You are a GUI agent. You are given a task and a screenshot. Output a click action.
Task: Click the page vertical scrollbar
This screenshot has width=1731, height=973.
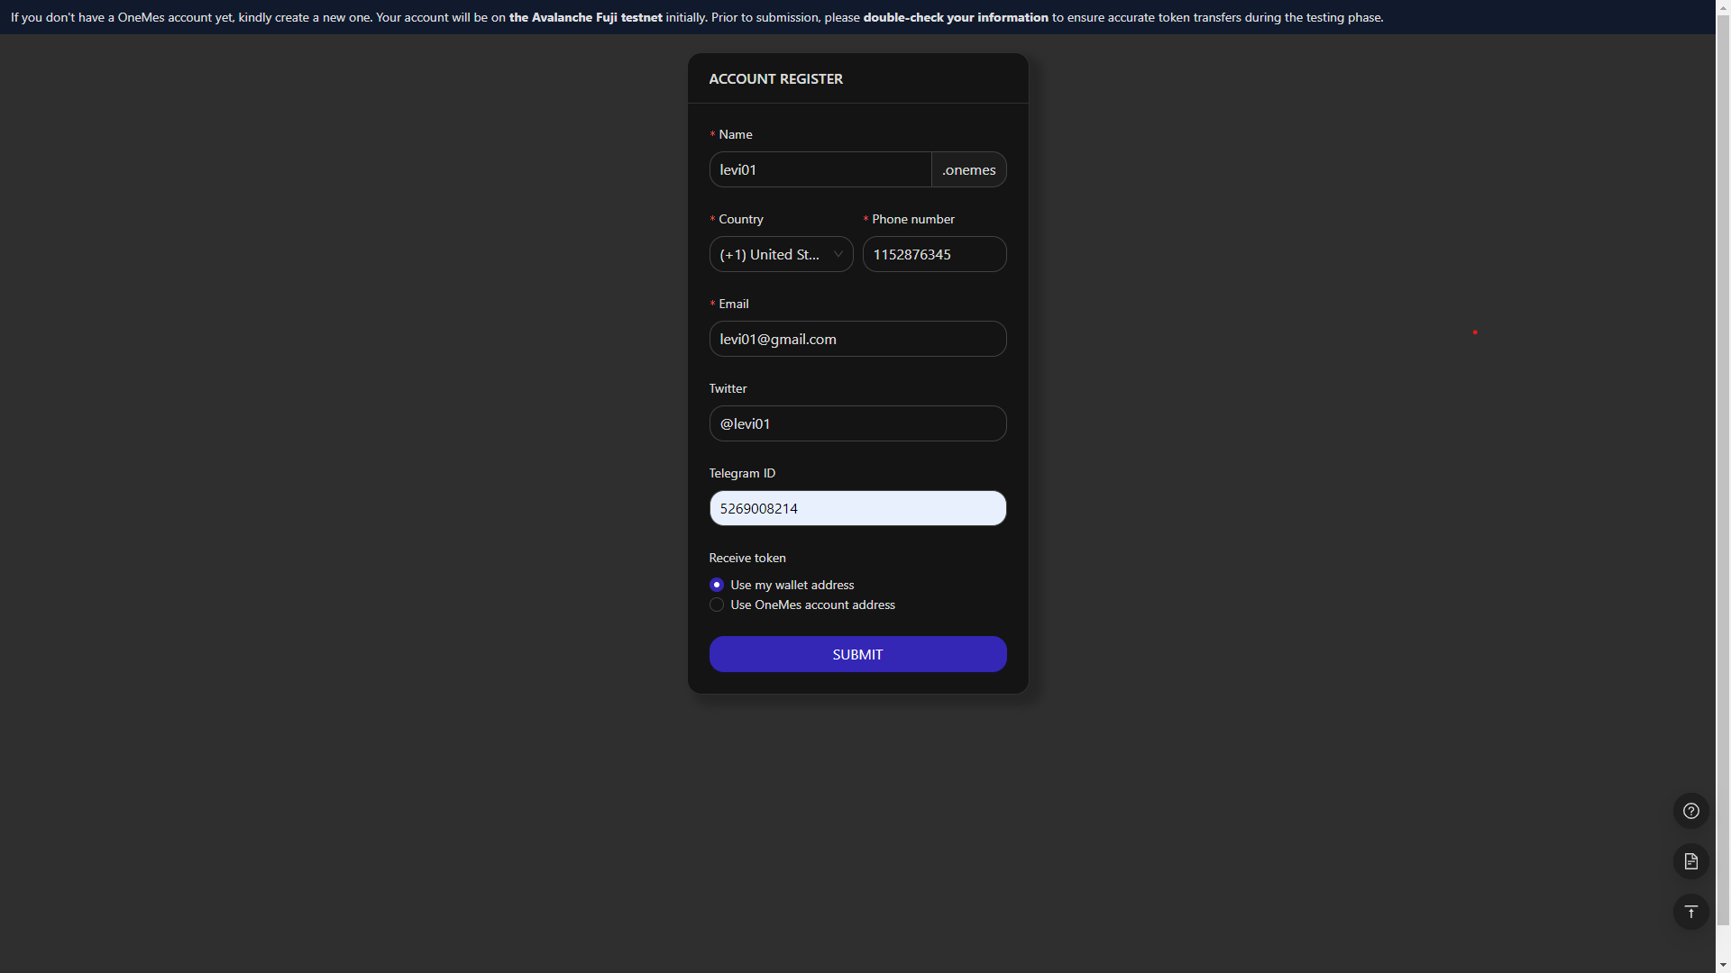1723,450
